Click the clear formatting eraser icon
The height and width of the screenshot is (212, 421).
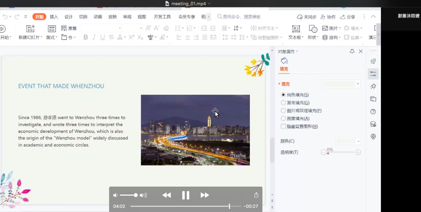[166, 28]
